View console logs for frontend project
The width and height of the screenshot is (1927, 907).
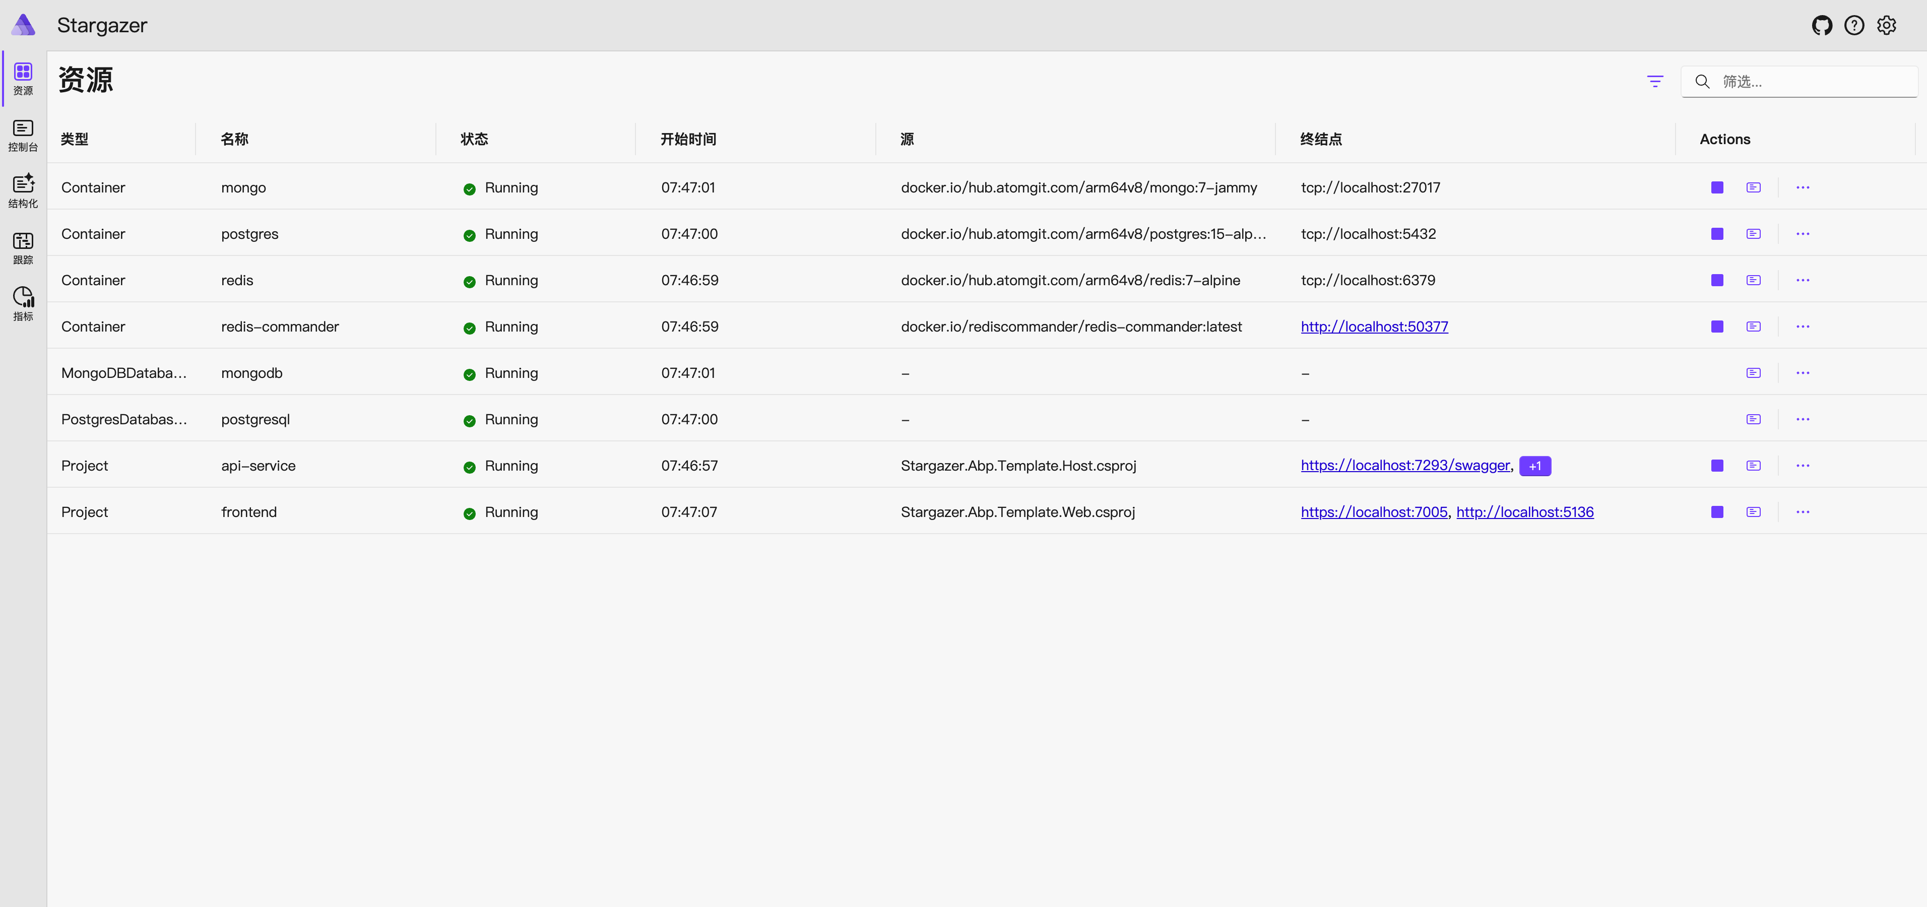[1753, 512]
